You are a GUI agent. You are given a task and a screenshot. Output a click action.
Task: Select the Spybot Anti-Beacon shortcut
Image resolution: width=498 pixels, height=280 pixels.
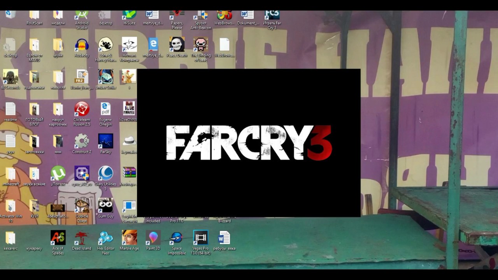(201, 20)
